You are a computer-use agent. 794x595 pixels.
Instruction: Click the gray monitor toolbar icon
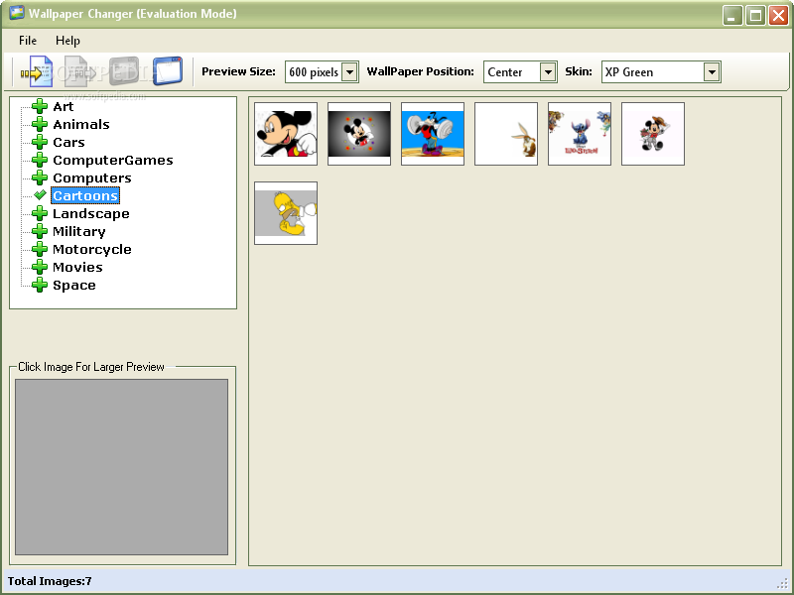[124, 71]
